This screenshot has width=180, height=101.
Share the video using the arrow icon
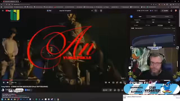pos(115,90)
